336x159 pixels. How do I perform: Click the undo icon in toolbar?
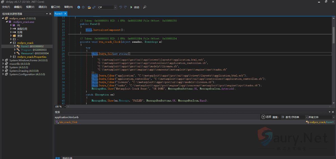point(121,7)
